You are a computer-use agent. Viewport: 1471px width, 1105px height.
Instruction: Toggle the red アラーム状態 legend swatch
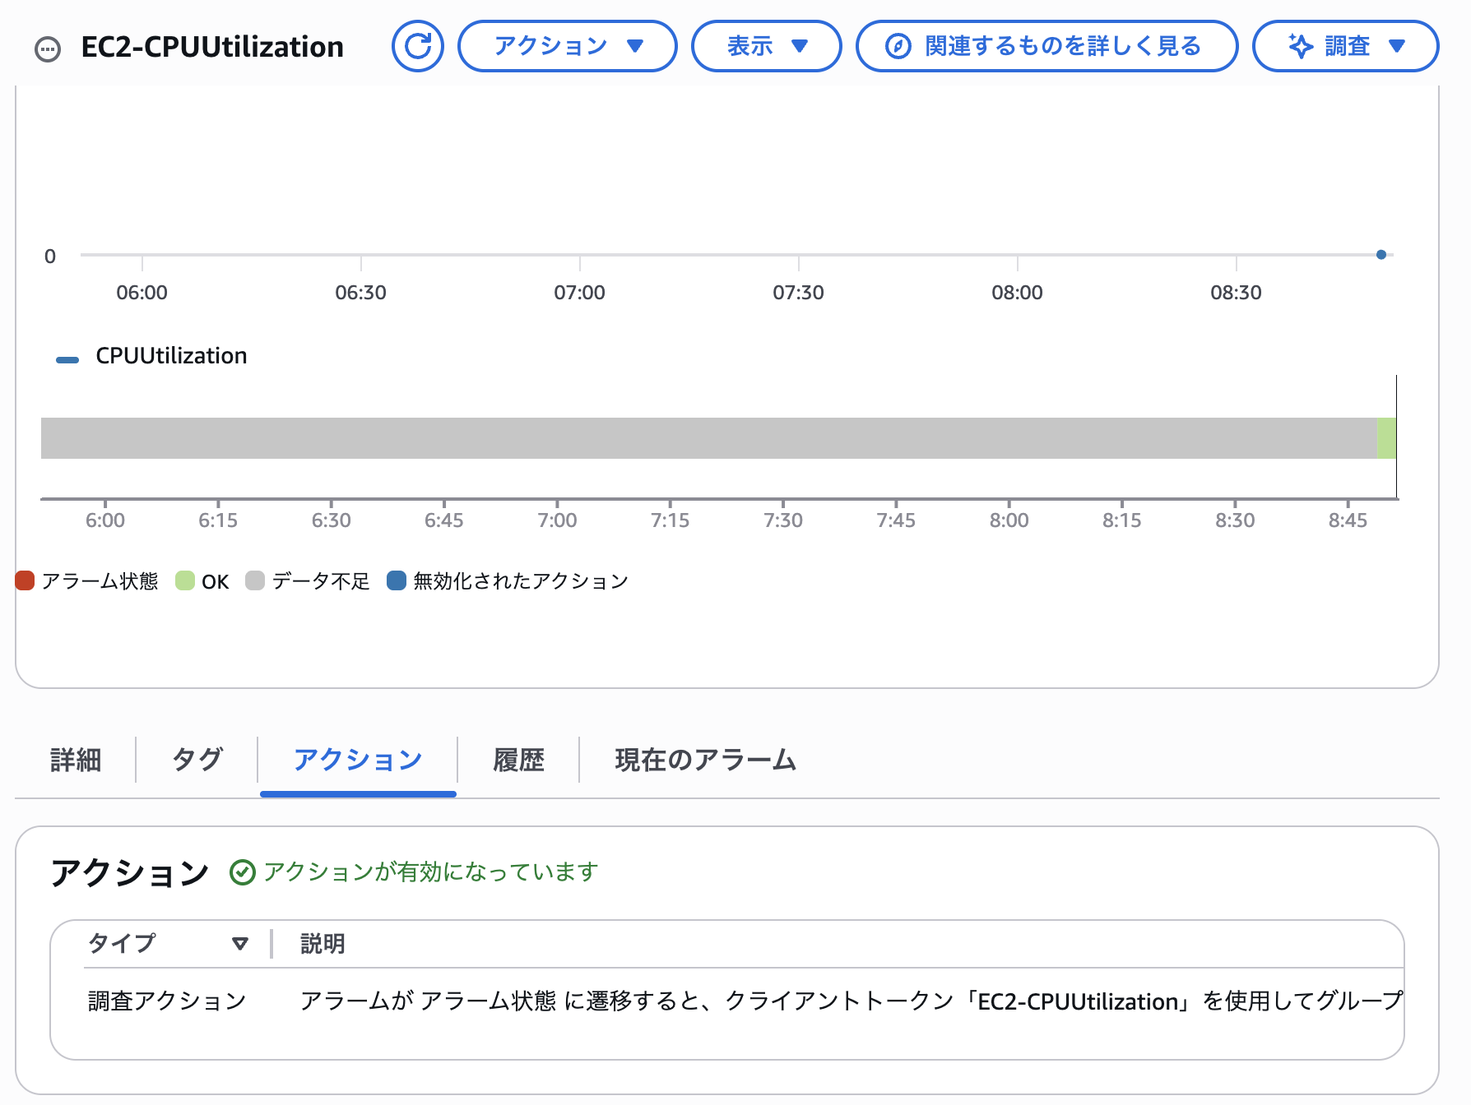click(x=25, y=581)
